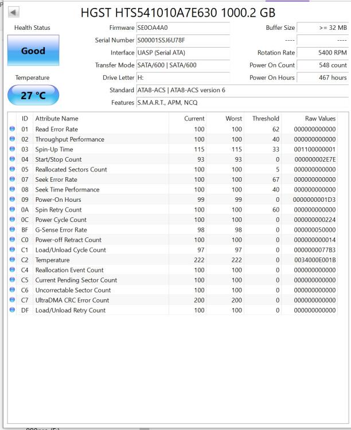
Task: Select the Spin-Up Time attribute name
Action: pyautogui.click(x=54, y=150)
